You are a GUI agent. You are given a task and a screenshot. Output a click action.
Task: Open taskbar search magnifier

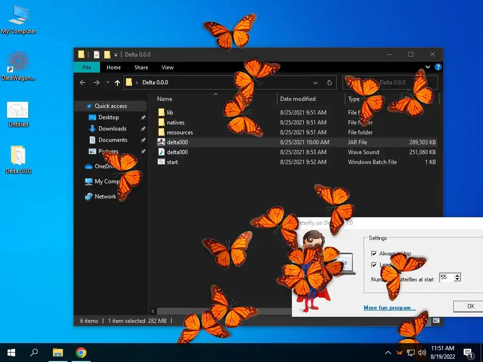tap(34, 353)
